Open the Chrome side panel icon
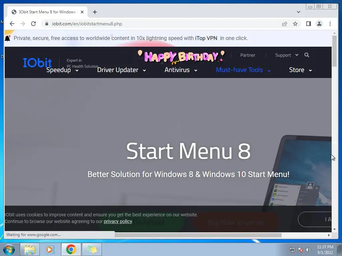 pyautogui.click(x=308, y=24)
